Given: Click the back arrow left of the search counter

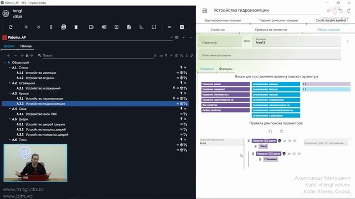Looking at the screenshot, I should [x=22, y=55].
